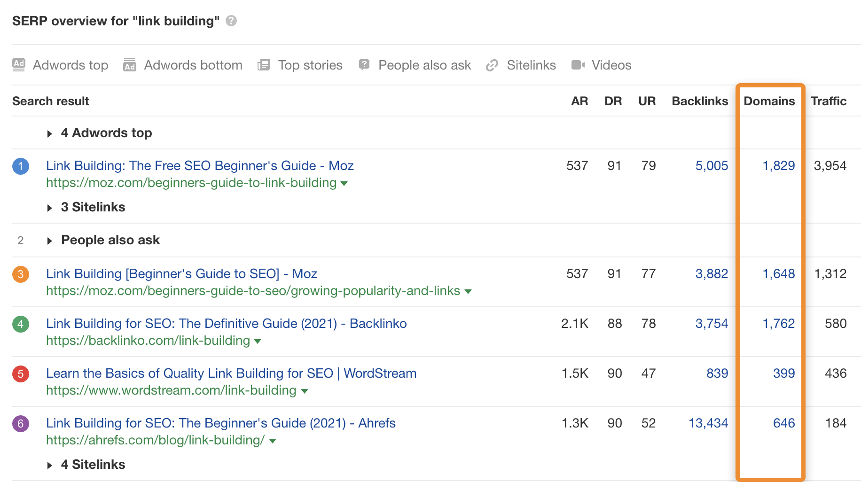Image resolution: width=861 pixels, height=482 pixels.
Task: Expand the People also ask row
Action: 50,241
